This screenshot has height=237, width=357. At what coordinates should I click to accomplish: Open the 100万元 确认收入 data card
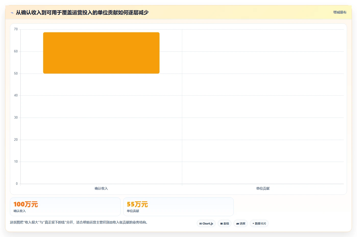tap(65, 207)
